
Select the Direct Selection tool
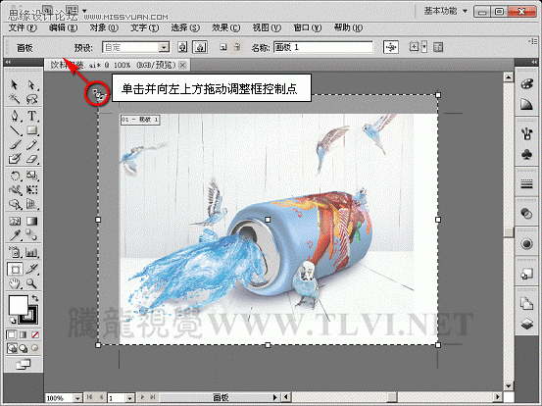coord(31,84)
